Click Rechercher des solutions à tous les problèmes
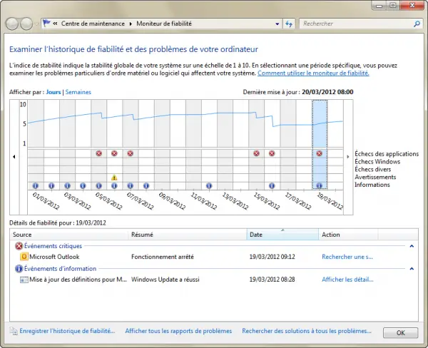The width and height of the screenshot is (428, 348). (x=307, y=331)
